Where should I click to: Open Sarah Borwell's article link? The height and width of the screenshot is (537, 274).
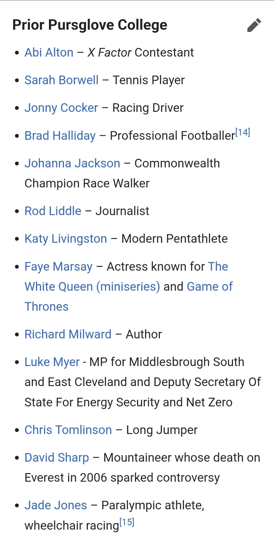click(x=62, y=80)
